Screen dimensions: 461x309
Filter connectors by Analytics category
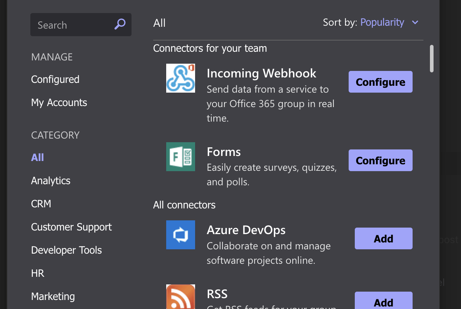[51, 181]
